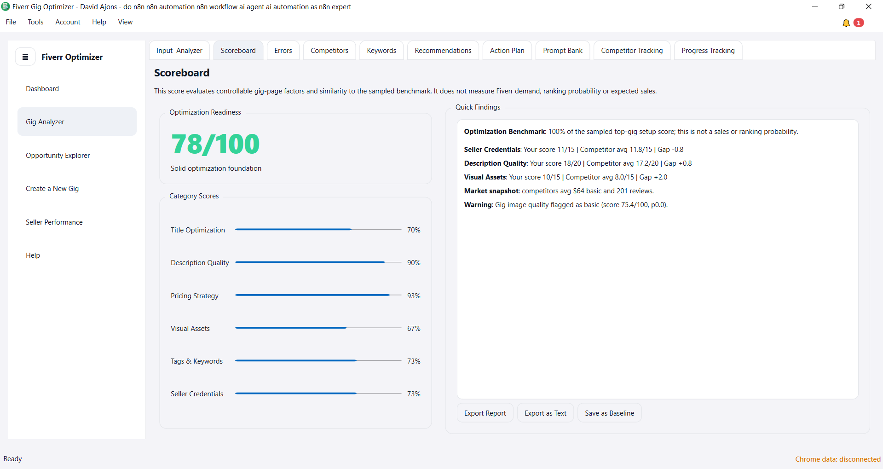
Task: Open the View menu
Action: point(125,22)
